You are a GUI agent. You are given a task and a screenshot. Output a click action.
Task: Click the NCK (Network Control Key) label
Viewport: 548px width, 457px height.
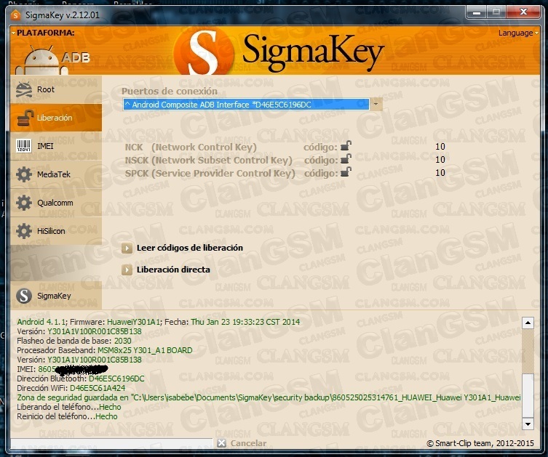coord(191,147)
